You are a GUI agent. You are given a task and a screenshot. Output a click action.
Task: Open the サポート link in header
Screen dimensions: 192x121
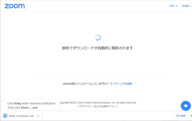tap(173, 6)
